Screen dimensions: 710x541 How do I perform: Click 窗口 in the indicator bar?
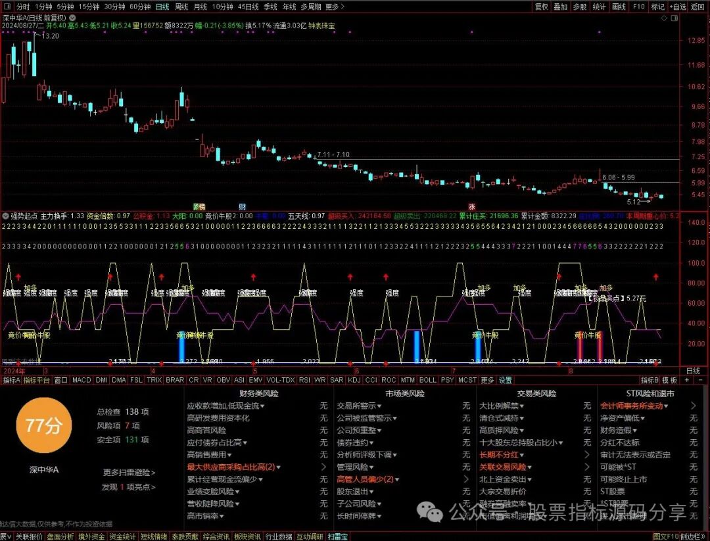60,381
